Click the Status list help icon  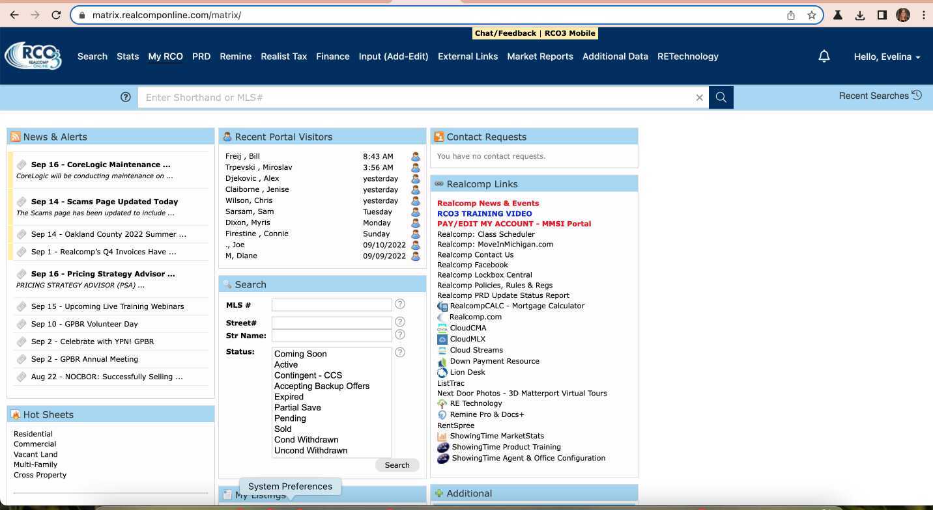pyautogui.click(x=400, y=352)
